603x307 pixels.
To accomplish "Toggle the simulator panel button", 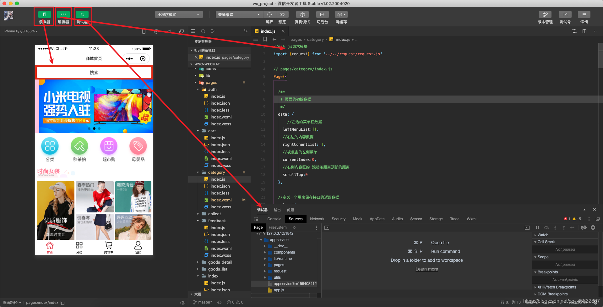I will (44, 14).
